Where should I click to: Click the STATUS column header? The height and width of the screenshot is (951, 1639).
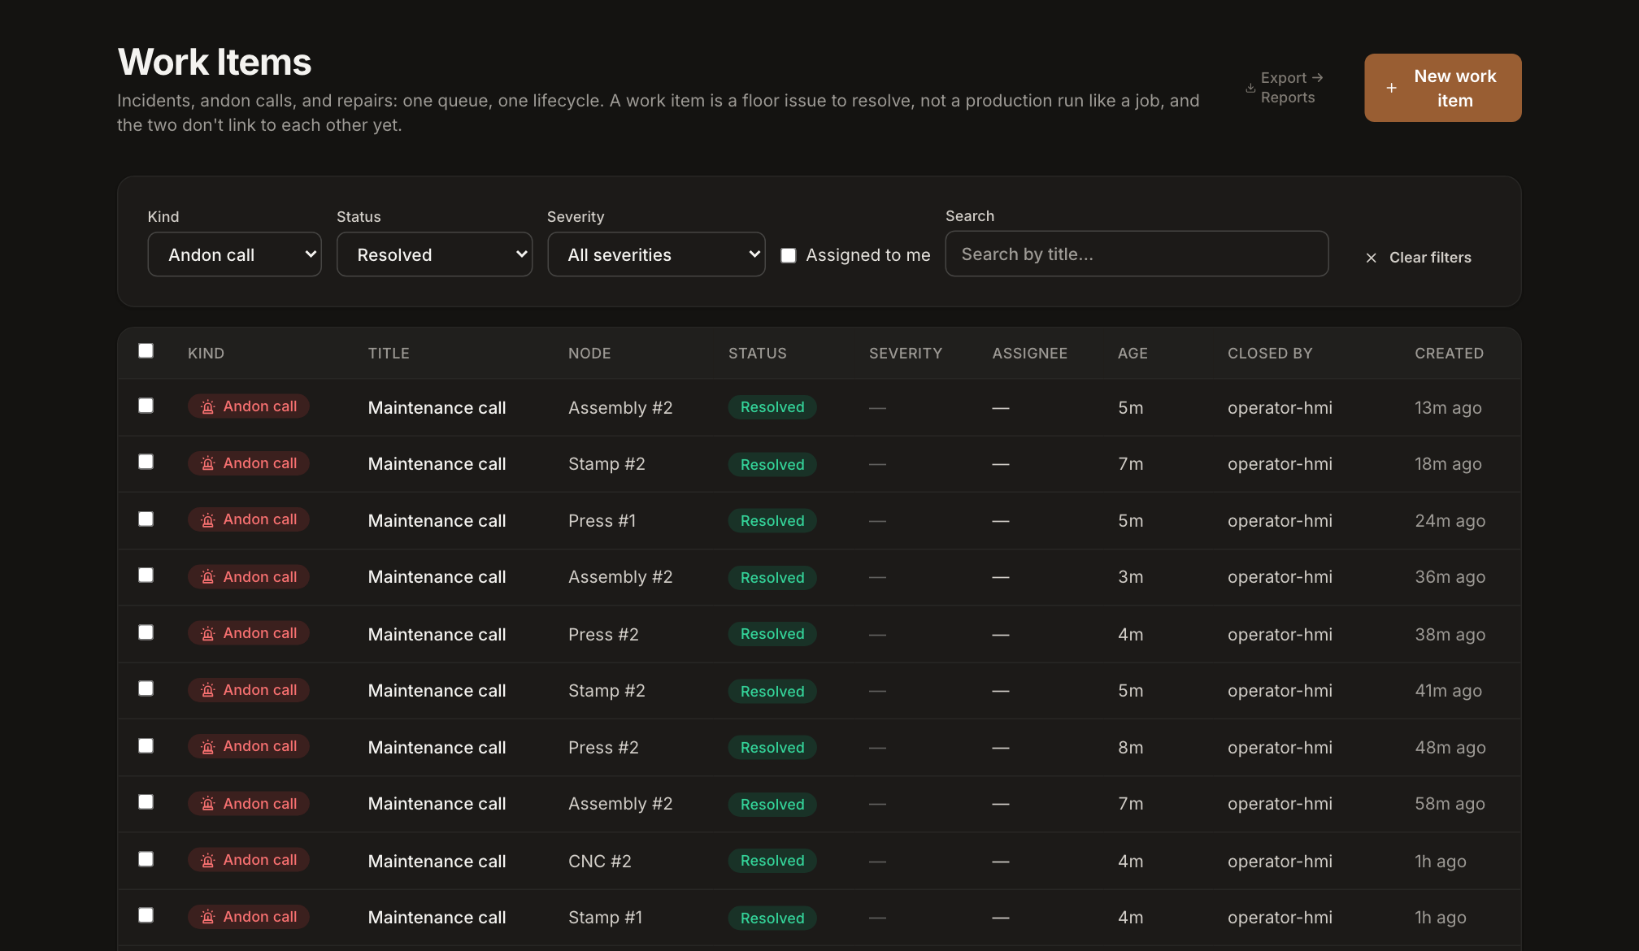coord(757,354)
